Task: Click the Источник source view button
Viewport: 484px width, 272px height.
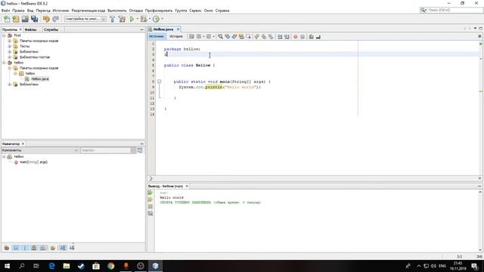Action: (x=157, y=36)
